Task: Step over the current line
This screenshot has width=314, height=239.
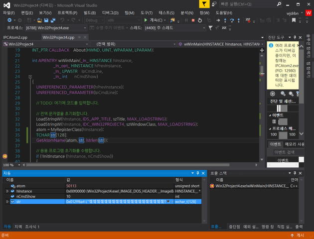Action: click(x=232, y=20)
